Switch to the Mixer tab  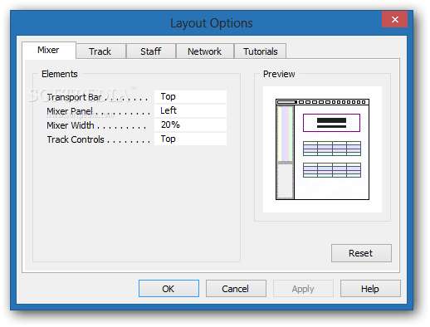tap(49, 50)
